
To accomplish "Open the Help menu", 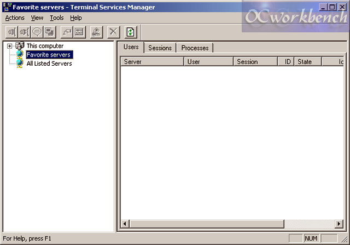I will pyautogui.click(x=76, y=18).
